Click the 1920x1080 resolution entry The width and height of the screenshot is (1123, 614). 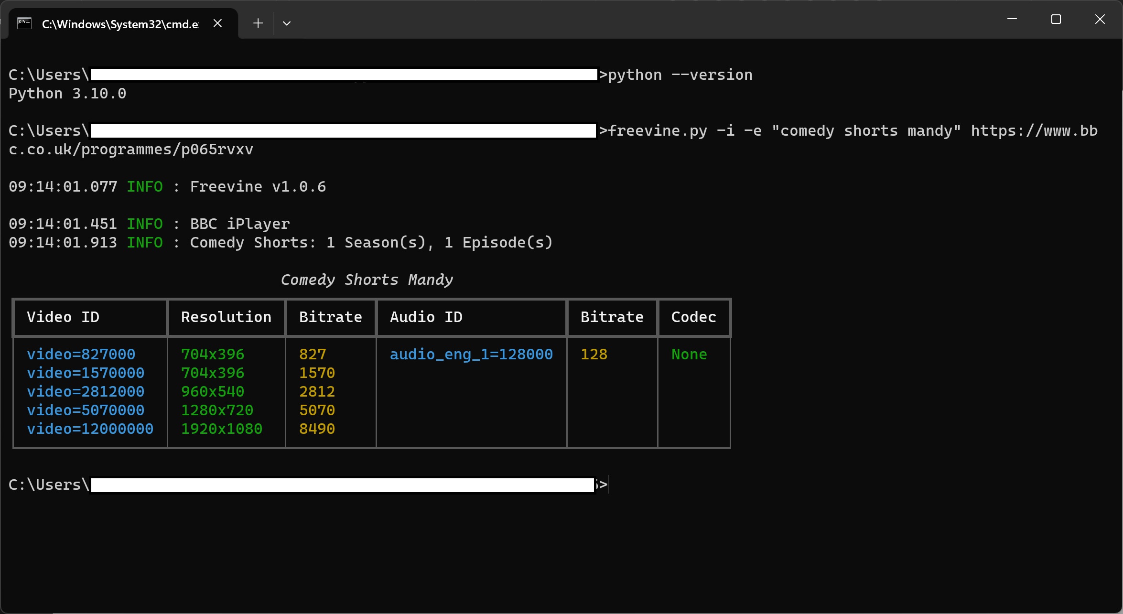click(x=221, y=429)
